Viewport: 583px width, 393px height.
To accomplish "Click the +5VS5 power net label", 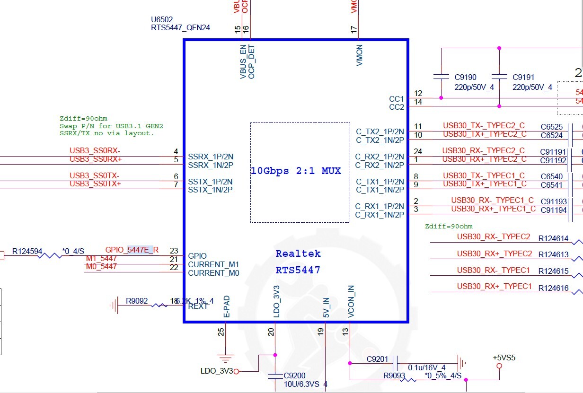I will [x=504, y=358].
